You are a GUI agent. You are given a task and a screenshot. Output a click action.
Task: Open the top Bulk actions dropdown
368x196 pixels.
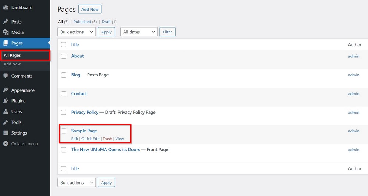[x=77, y=32]
